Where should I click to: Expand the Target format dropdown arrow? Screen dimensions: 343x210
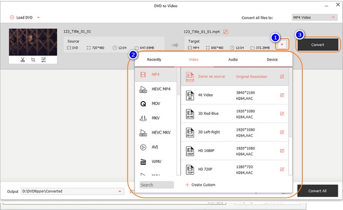283,45
